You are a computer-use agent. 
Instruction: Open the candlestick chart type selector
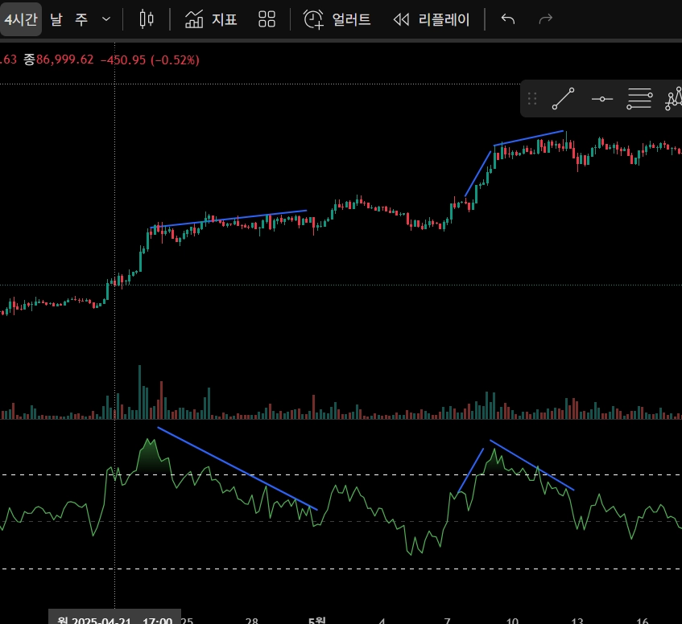[x=146, y=19]
